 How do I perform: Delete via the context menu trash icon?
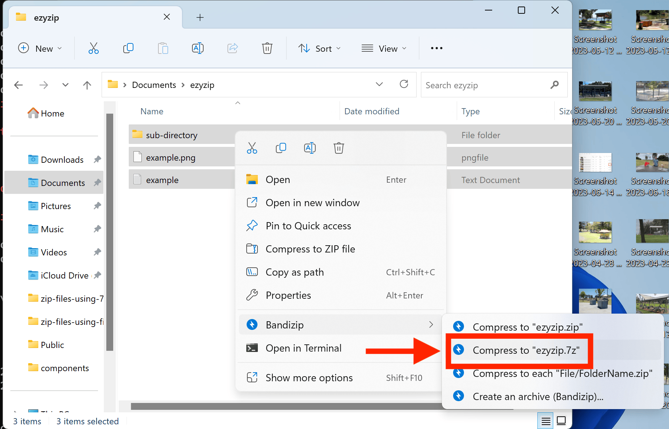(338, 148)
